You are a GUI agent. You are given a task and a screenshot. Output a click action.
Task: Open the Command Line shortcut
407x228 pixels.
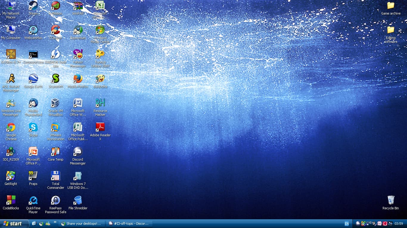click(x=33, y=54)
